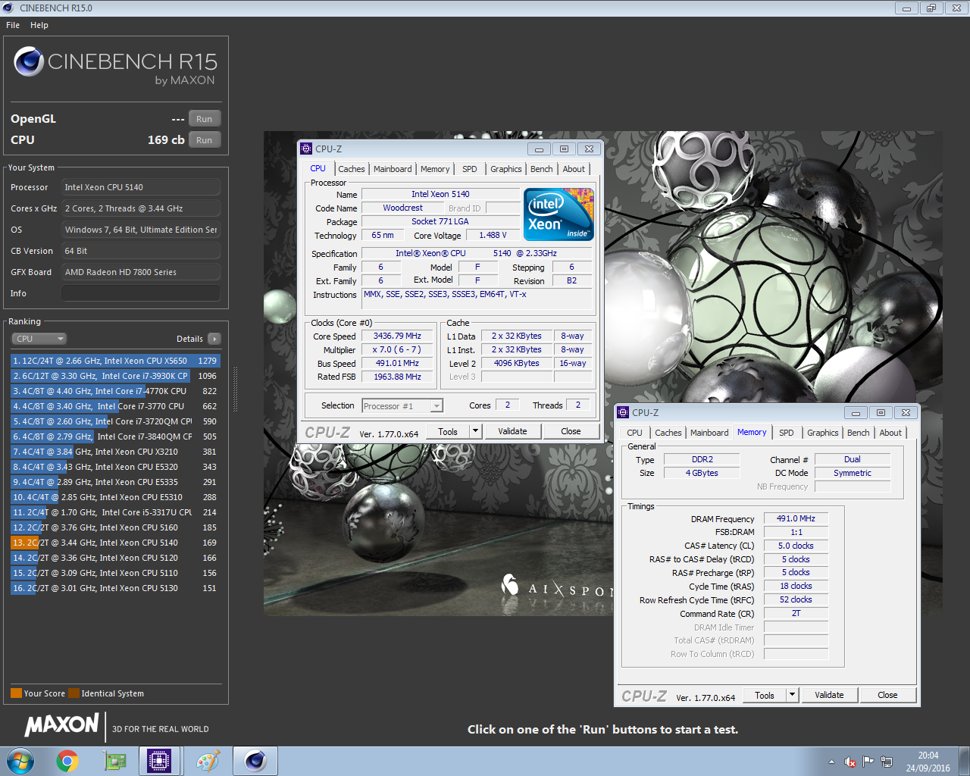Viewport: 970px width, 776px height.
Task: Switch to CPU-Z in the taskbar
Action: (160, 761)
